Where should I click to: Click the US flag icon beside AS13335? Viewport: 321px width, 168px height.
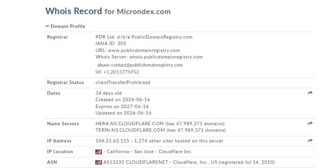tap(98, 162)
